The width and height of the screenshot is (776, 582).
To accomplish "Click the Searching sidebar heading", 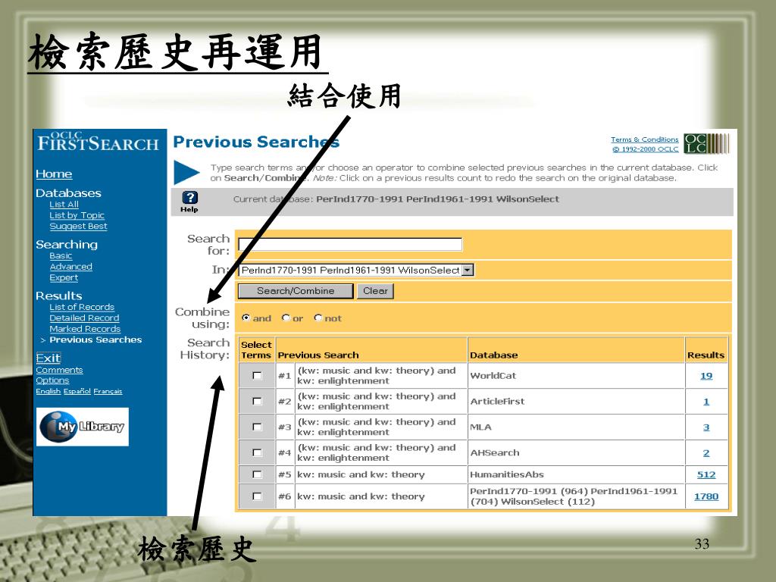I will (67, 245).
